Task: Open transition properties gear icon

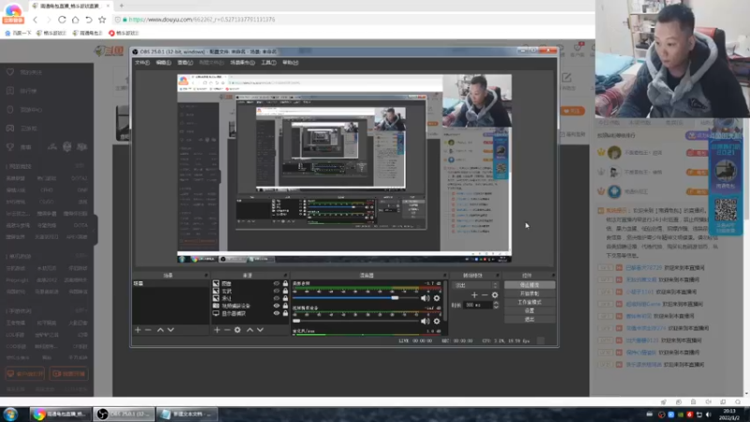Action: (495, 294)
